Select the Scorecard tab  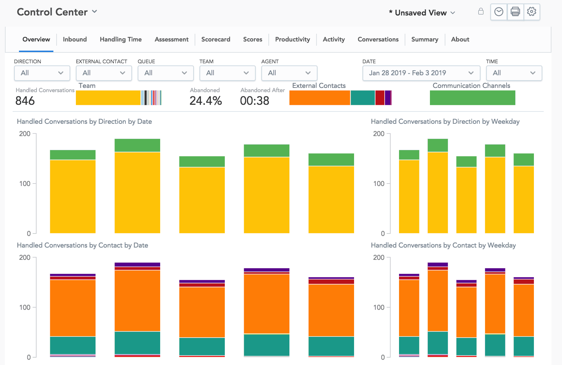pos(216,39)
